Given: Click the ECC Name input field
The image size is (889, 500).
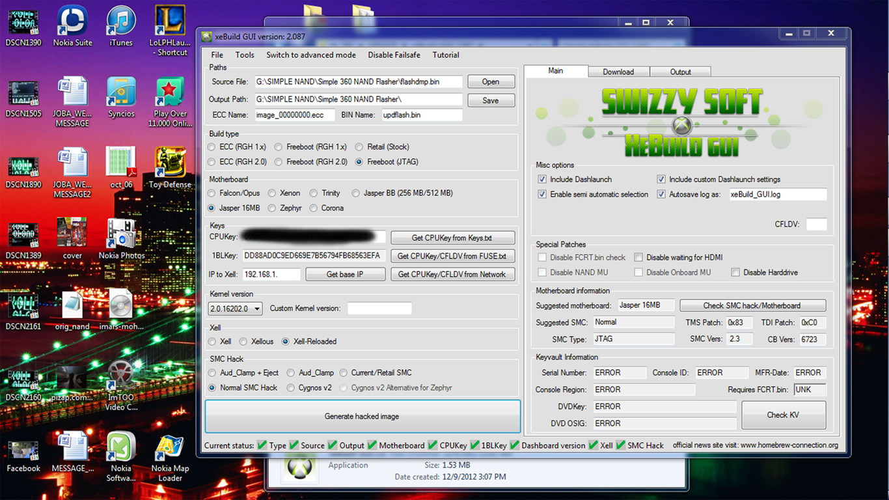Looking at the screenshot, I should tap(294, 115).
